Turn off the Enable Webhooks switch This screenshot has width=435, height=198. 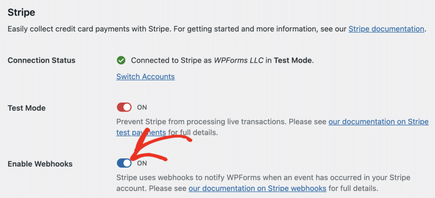[124, 163]
